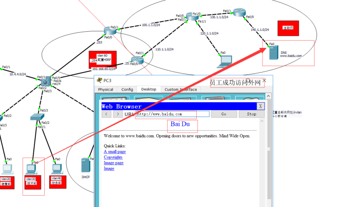Click the red Internet label box
The height and width of the screenshot is (207, 340).
tap(288, 28)
